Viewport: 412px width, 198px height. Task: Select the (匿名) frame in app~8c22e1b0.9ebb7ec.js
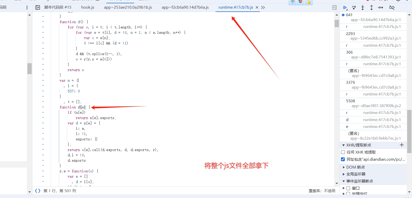373,136
